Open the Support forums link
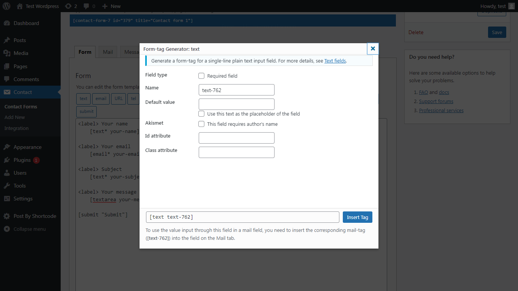 436,101
